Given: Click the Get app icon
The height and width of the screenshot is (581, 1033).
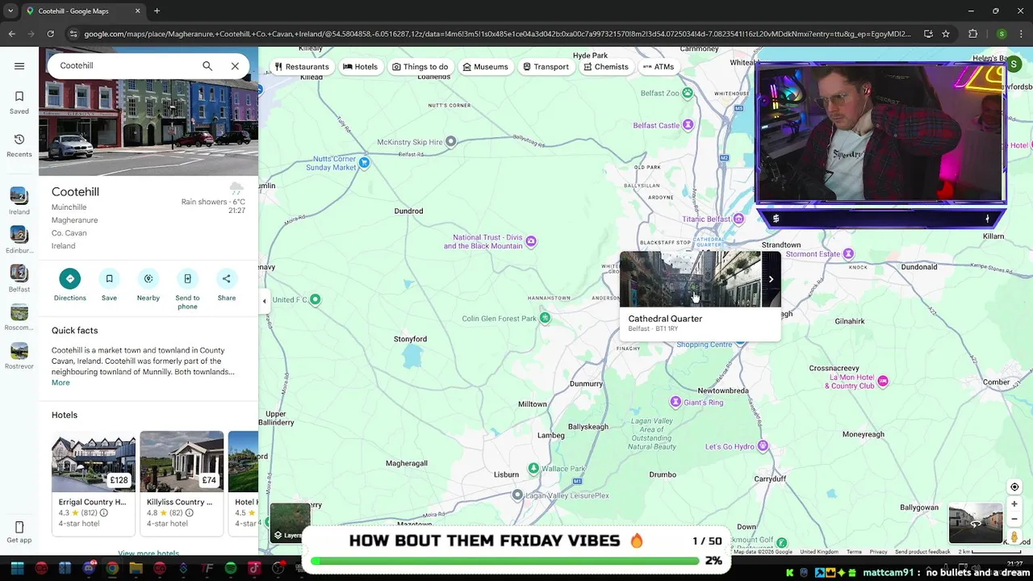Looking at the screenshot, I should point(19,532).
